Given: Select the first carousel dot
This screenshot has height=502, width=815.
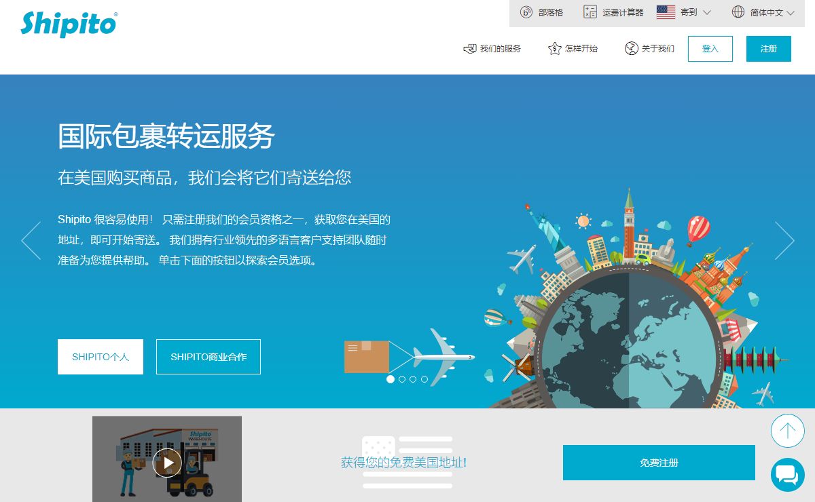Looking at the screenshot, I should tap(391, 379).
